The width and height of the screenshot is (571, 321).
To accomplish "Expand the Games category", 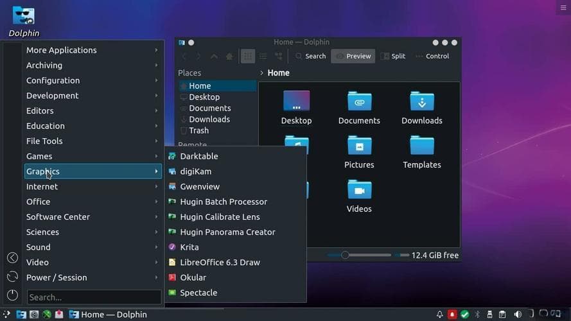I will point(93,156).
